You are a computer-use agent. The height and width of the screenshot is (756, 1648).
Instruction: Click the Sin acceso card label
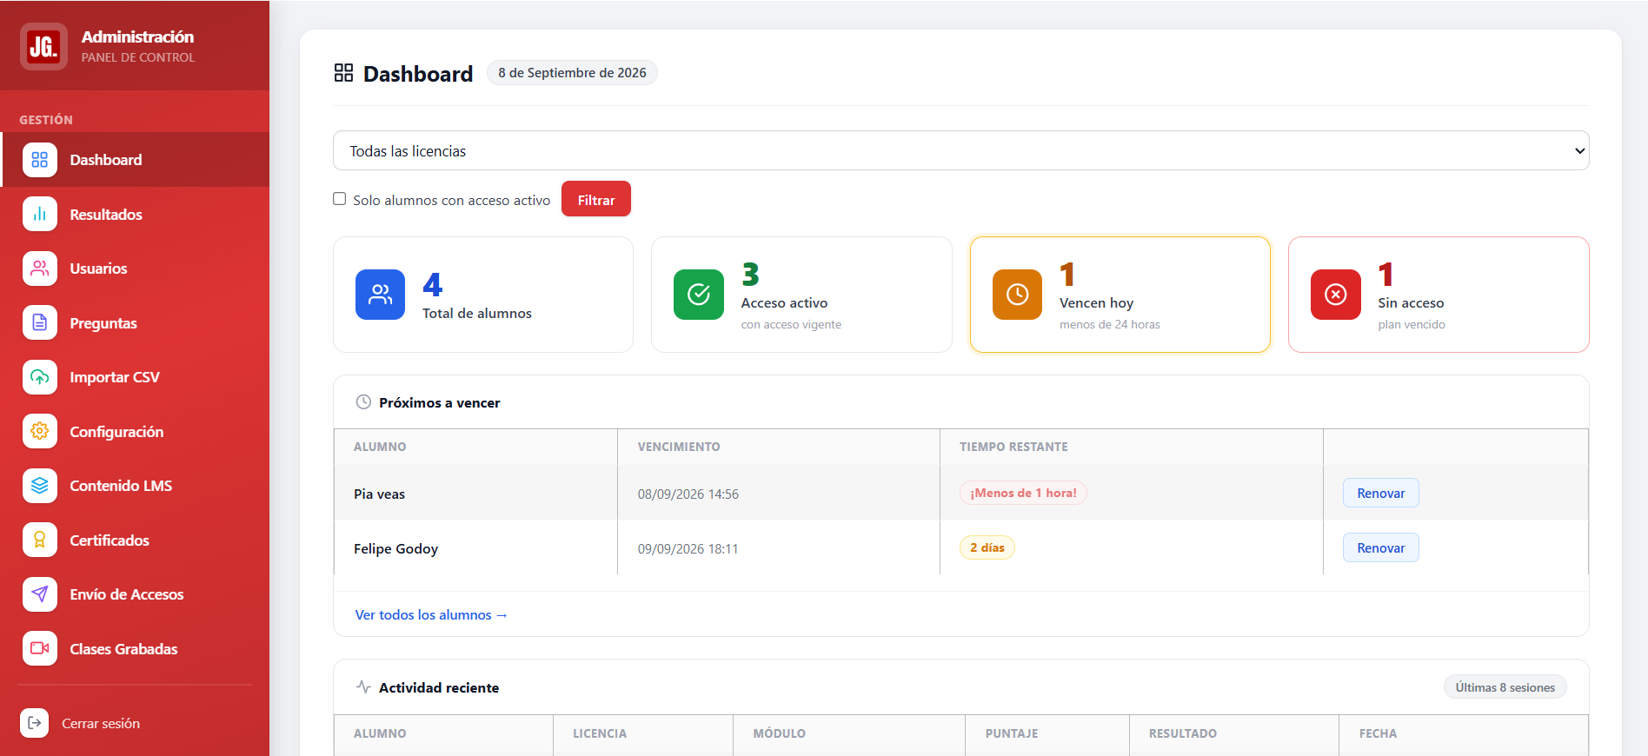pyautogui.click(x=1410, y=302)
